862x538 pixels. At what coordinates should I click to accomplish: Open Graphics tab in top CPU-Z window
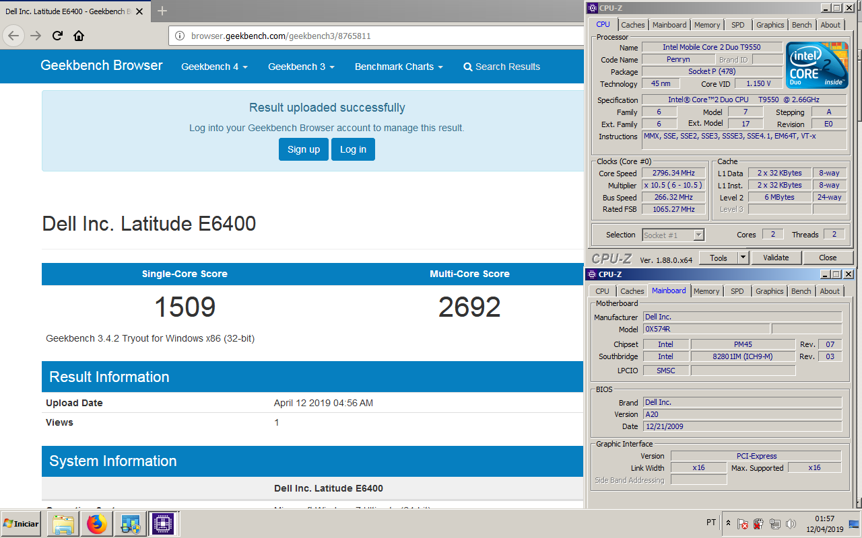tap(770, 25)
